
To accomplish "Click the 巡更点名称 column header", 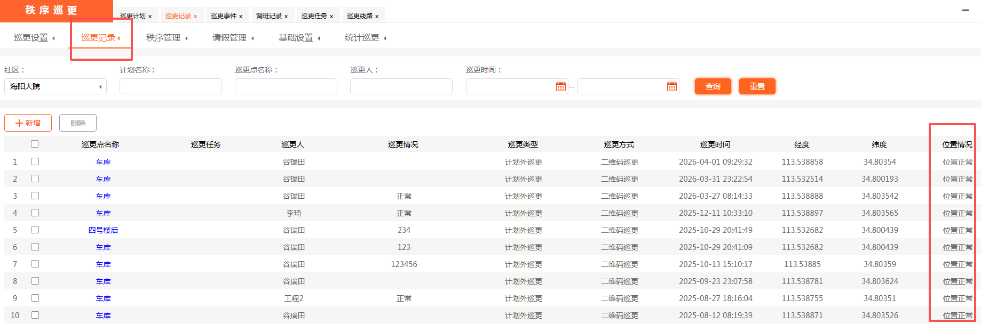I will (x=100, y=144).
